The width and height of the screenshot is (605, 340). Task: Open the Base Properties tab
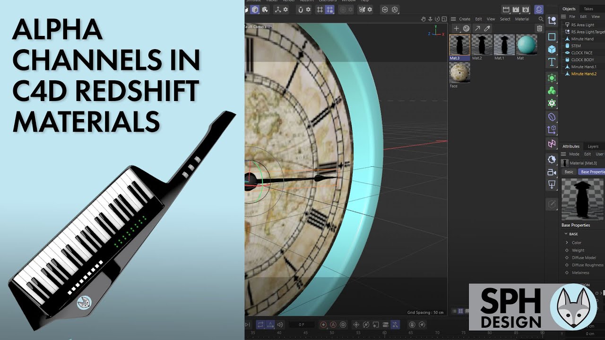pyautogui.click(x=592, y=172)
